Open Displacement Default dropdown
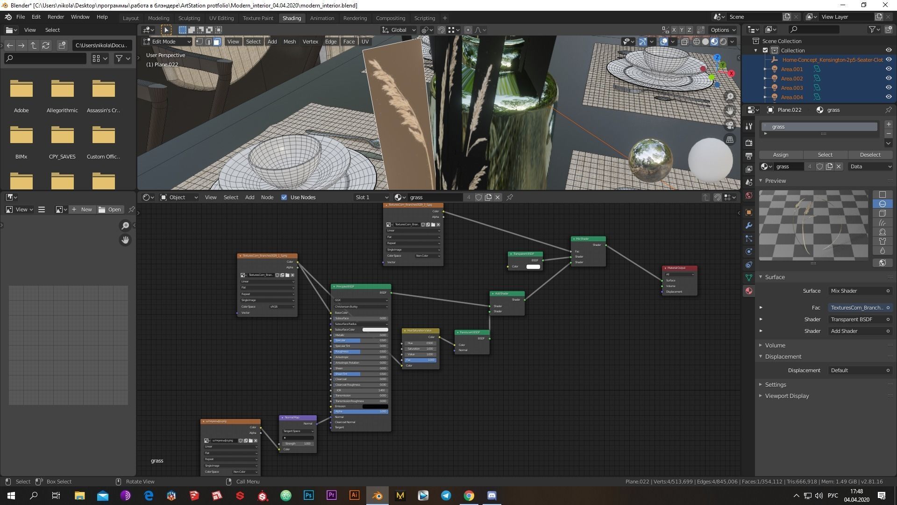897x505 pixels. (x=860, y=370)
